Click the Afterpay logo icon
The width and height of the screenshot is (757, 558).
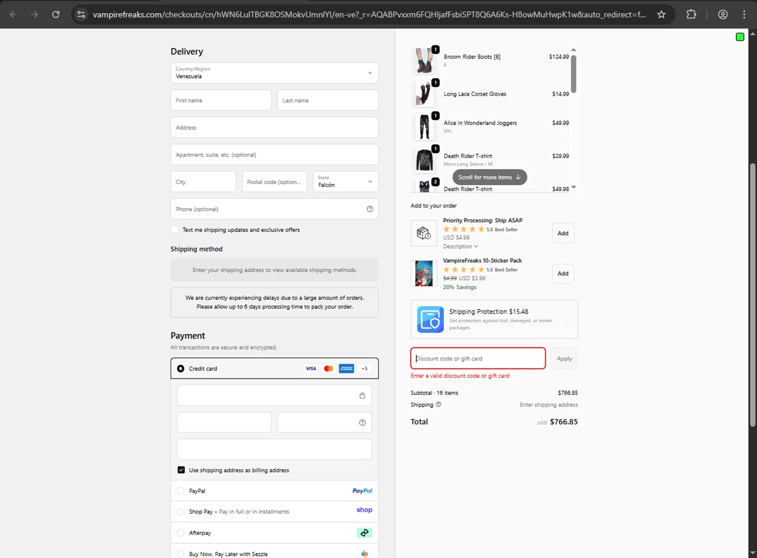364,533
